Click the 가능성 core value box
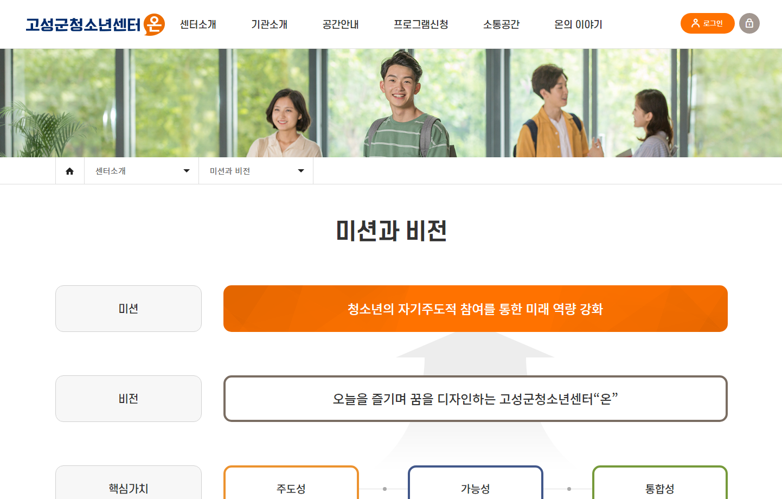 point(476,483)
